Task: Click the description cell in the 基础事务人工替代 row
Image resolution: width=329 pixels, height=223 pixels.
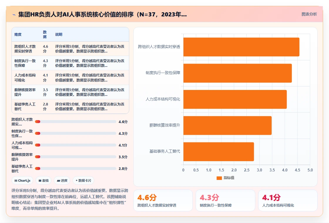Action: pyautogui.click(x=91, y=107)
